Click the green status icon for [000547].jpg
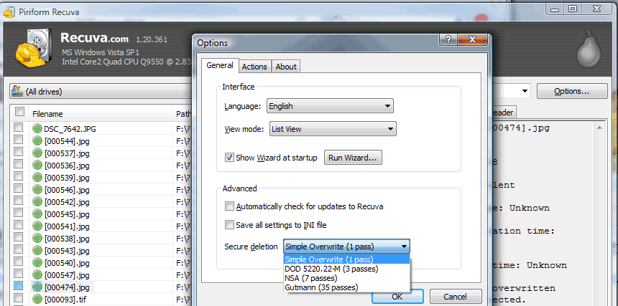 coord(37,275)
